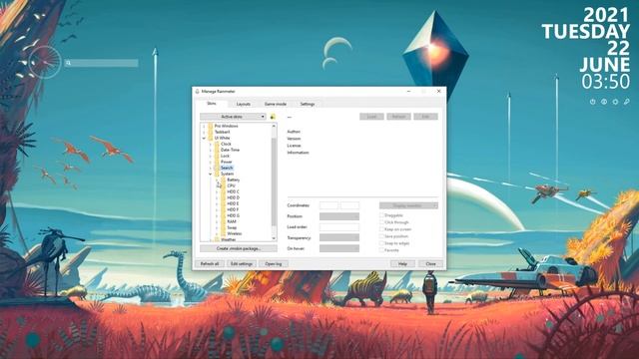This screenshot has width=639, height=359.
Task: Enable the Keep on screen checkbox
Action: pos(381,229)
